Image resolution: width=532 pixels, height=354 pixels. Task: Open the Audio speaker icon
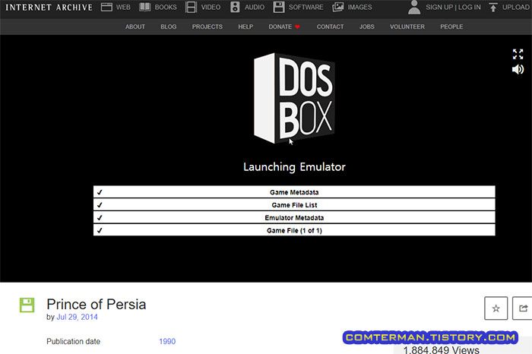(x=235, y=7)
